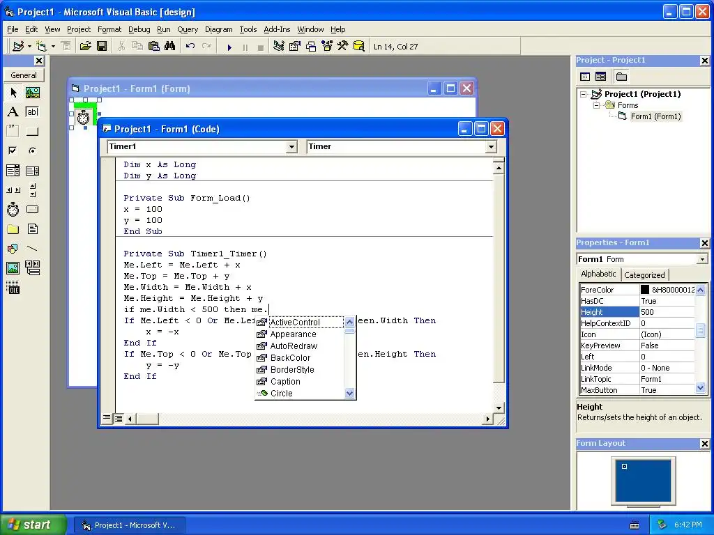Open the File menu
Viewport: 714px width, 535px height.
point(13,29)
